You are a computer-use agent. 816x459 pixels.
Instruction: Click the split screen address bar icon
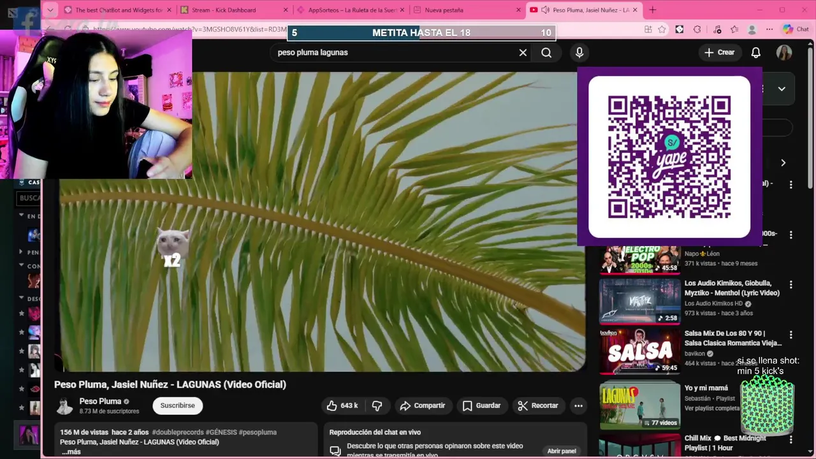[648, 29]
